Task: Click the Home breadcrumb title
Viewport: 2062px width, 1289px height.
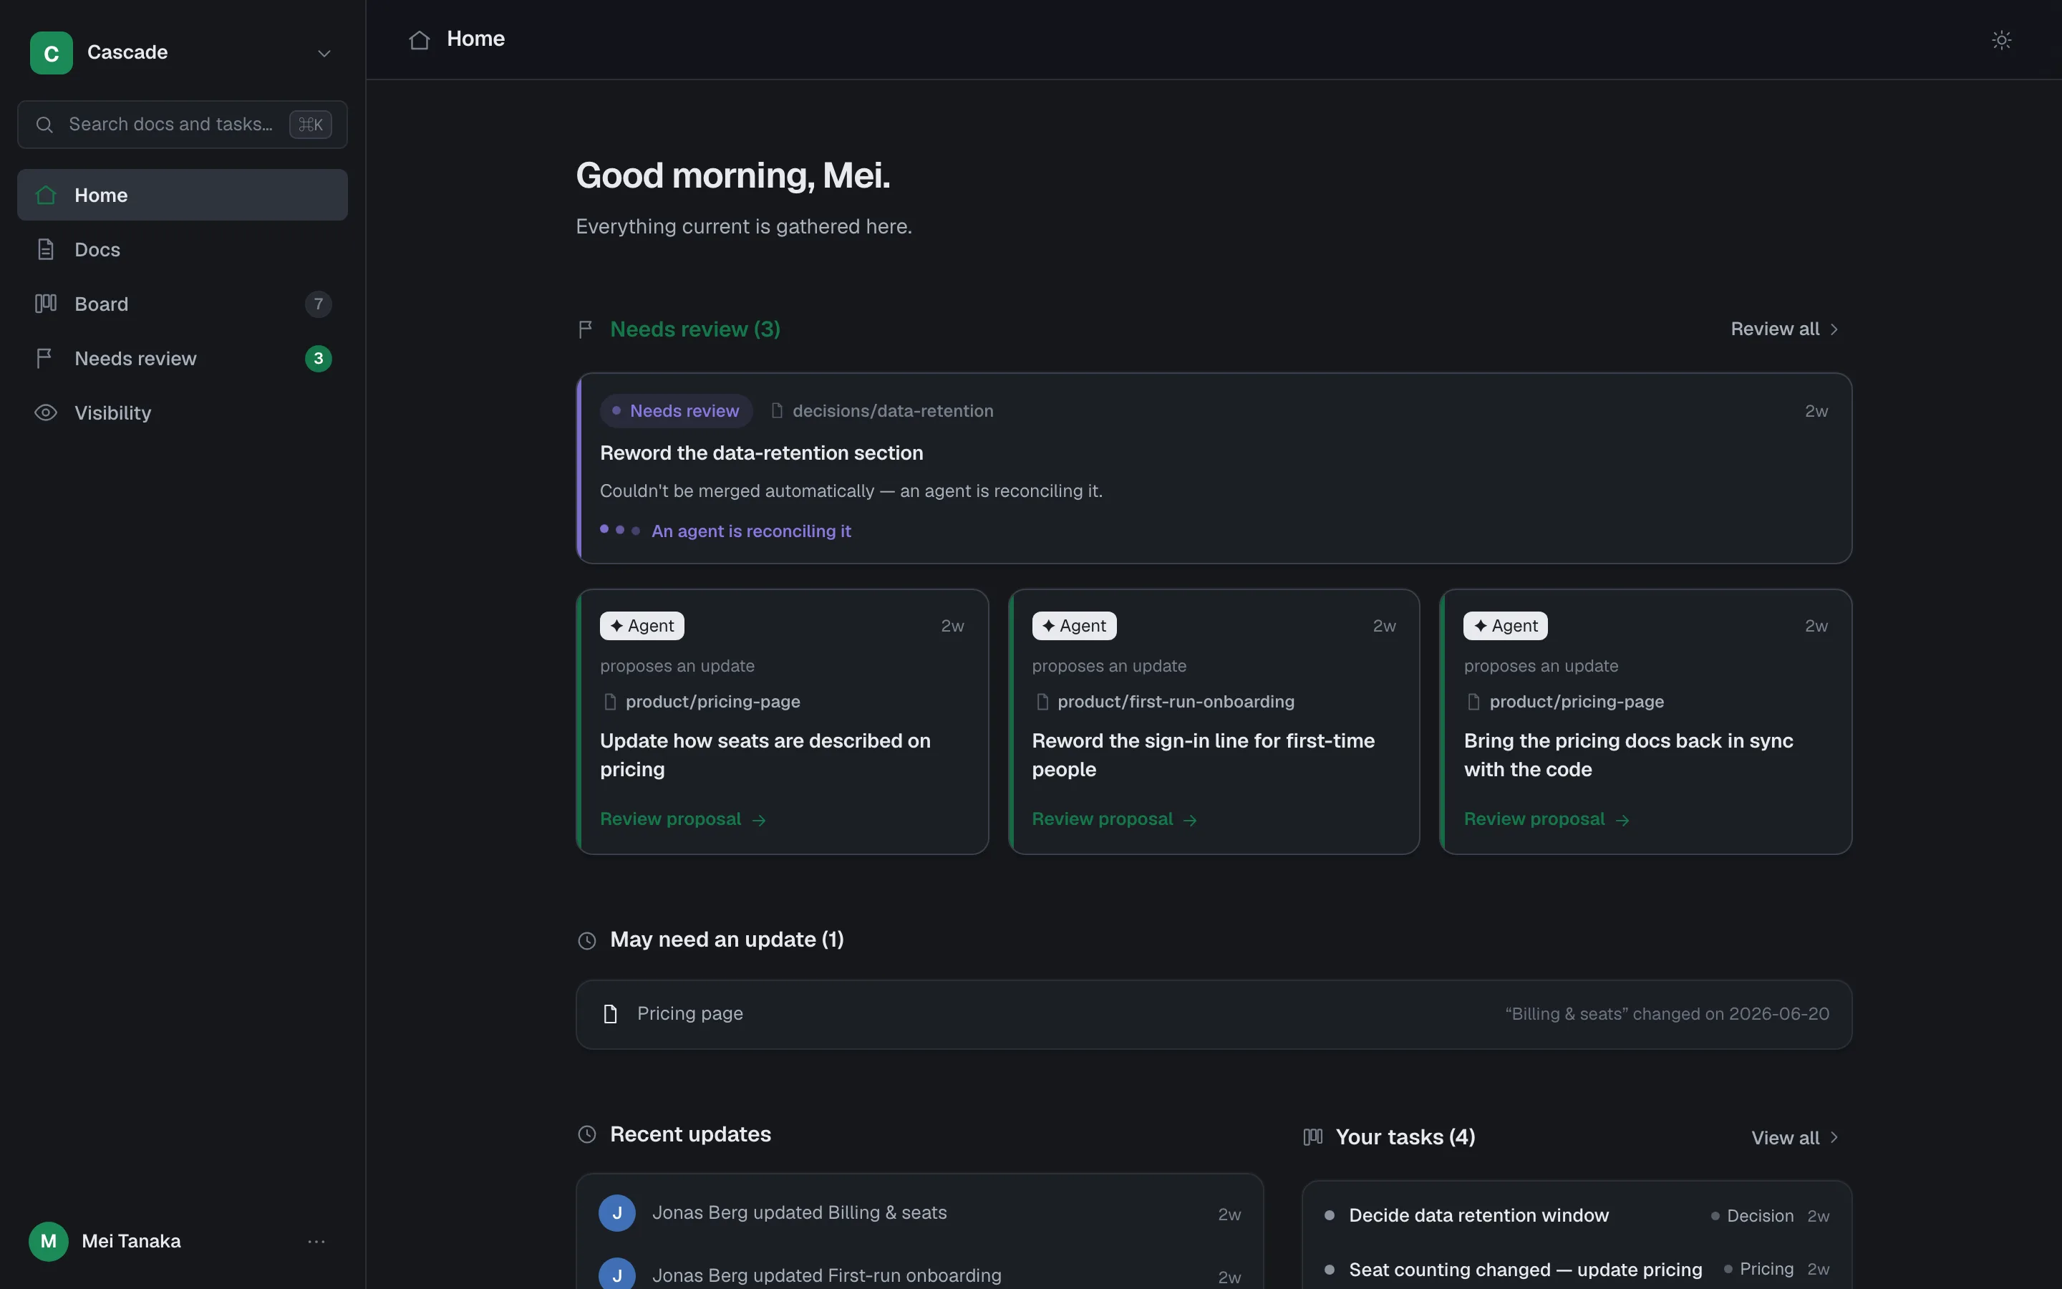Action: (x=475, y=39)
